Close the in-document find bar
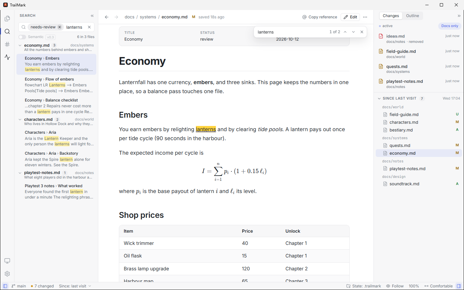464x290 pixels. (362, 32)
